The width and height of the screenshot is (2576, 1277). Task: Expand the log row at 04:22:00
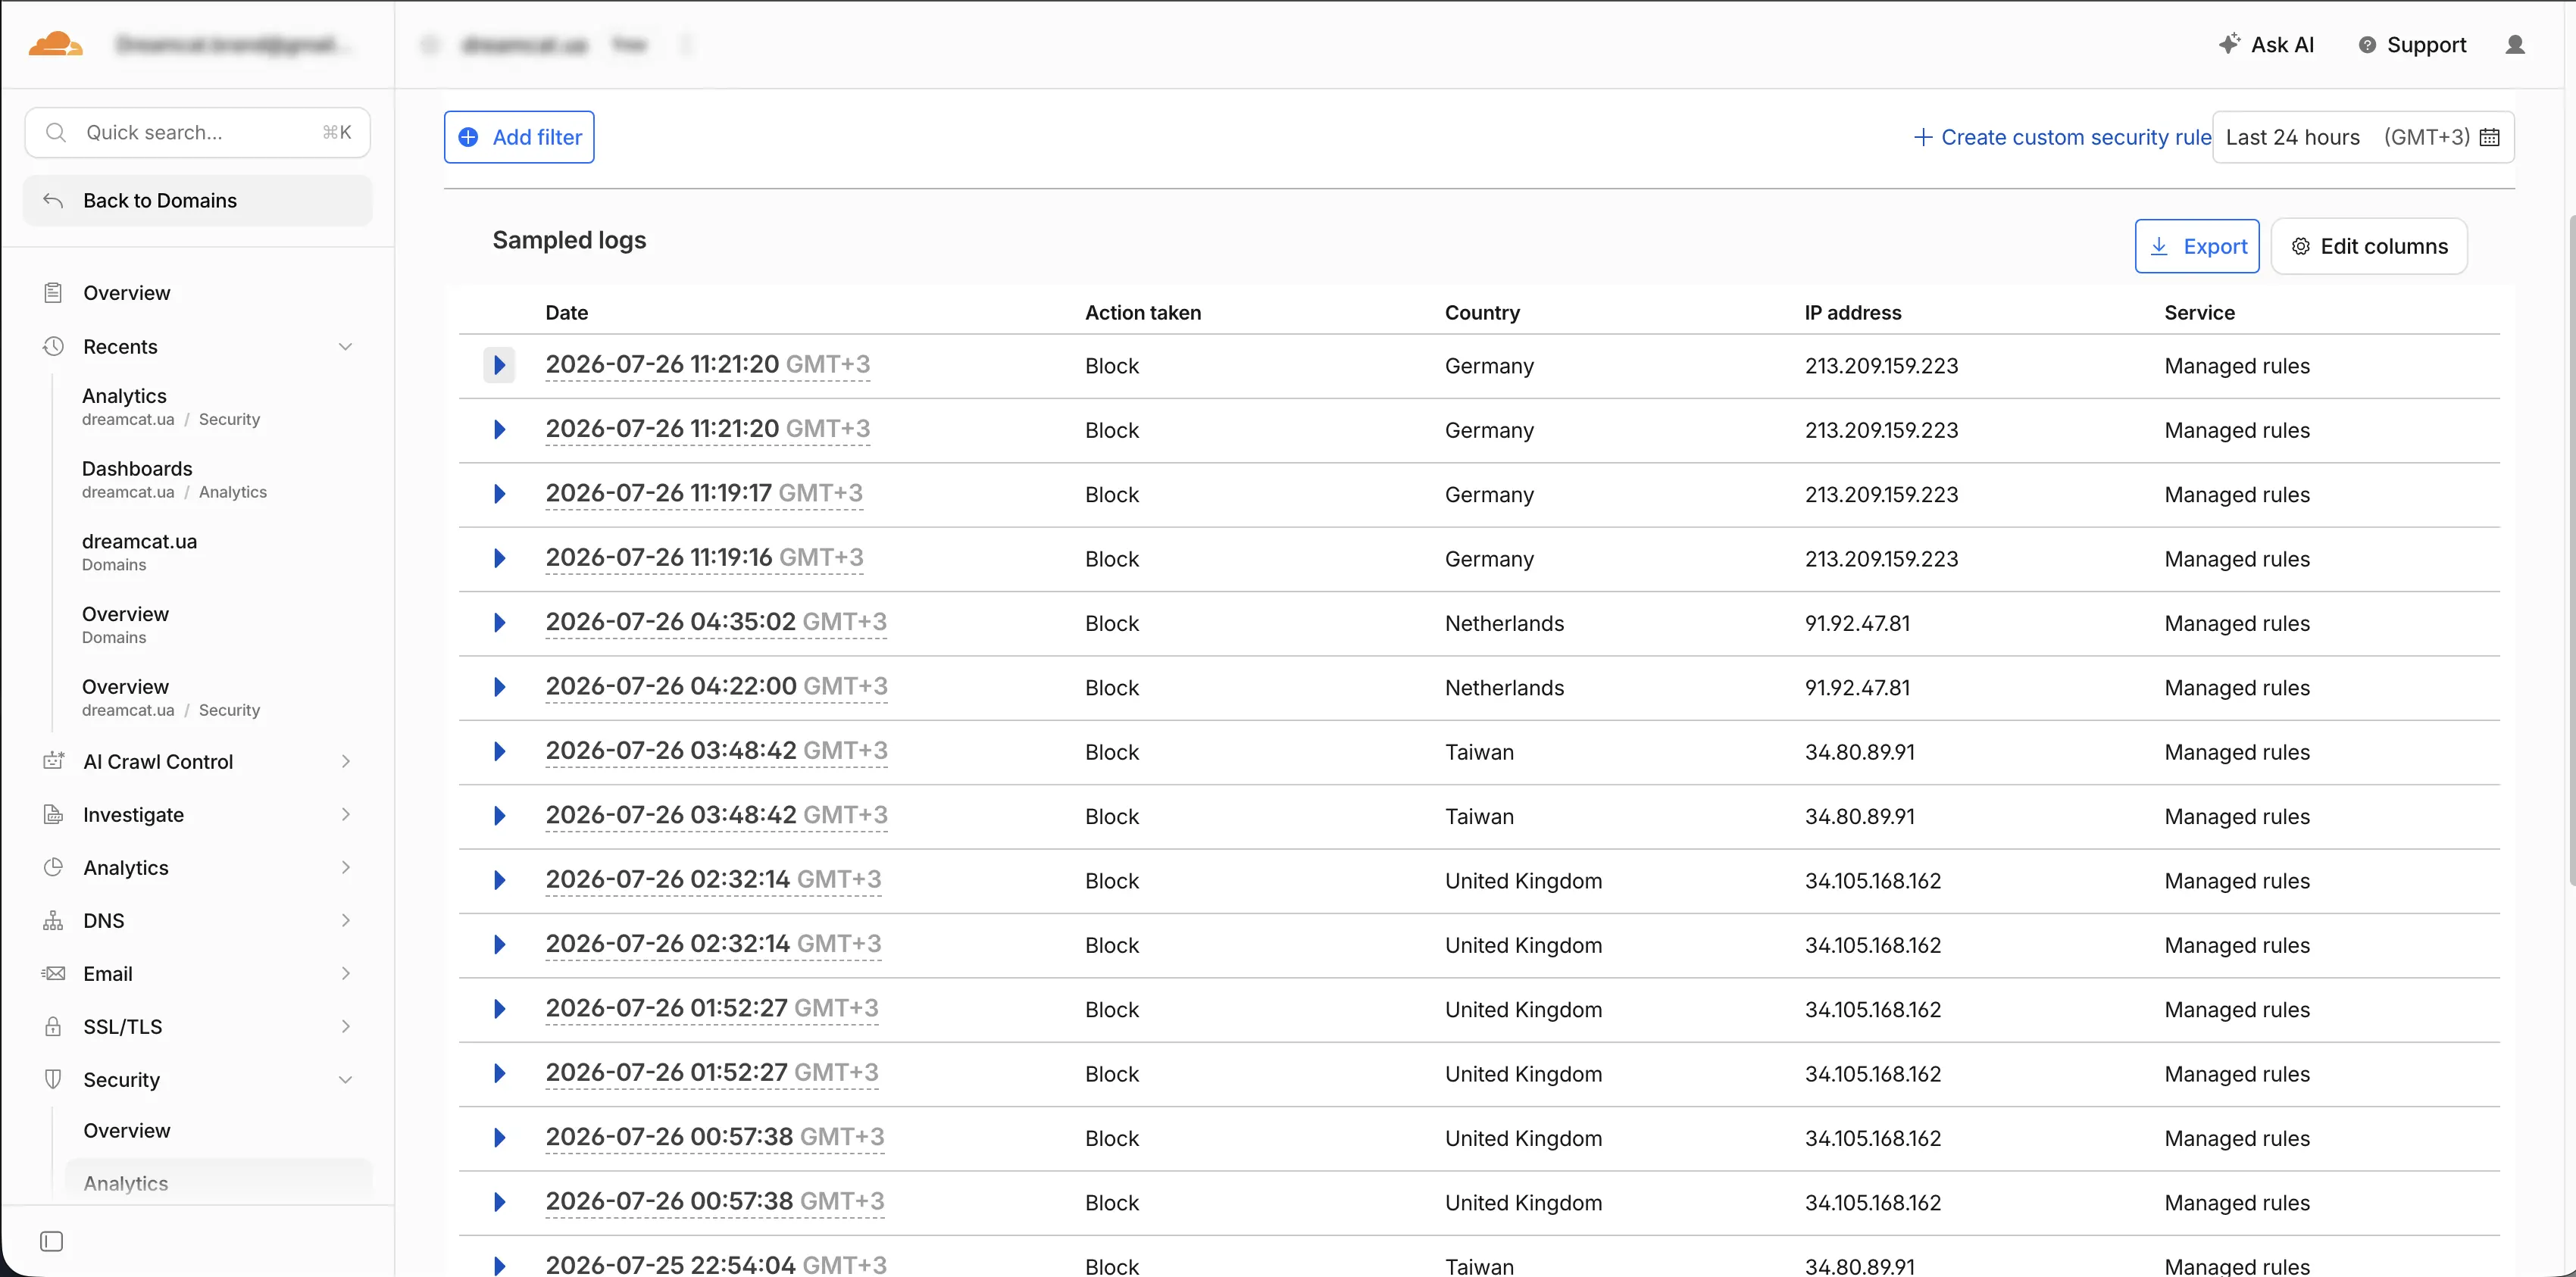(499, 687)
